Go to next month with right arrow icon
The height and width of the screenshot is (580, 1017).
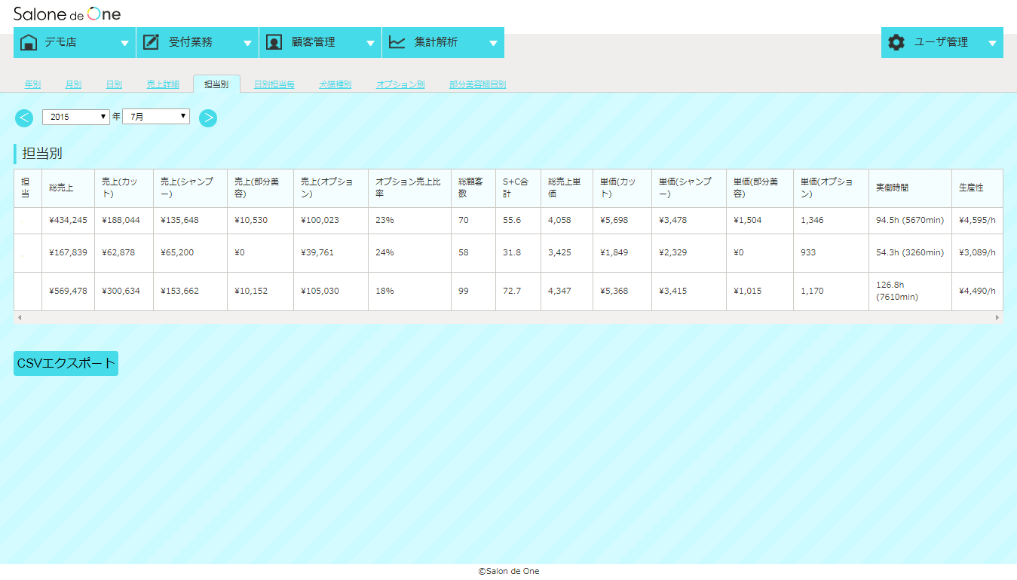pyautogui.click(x=208, y=118)
